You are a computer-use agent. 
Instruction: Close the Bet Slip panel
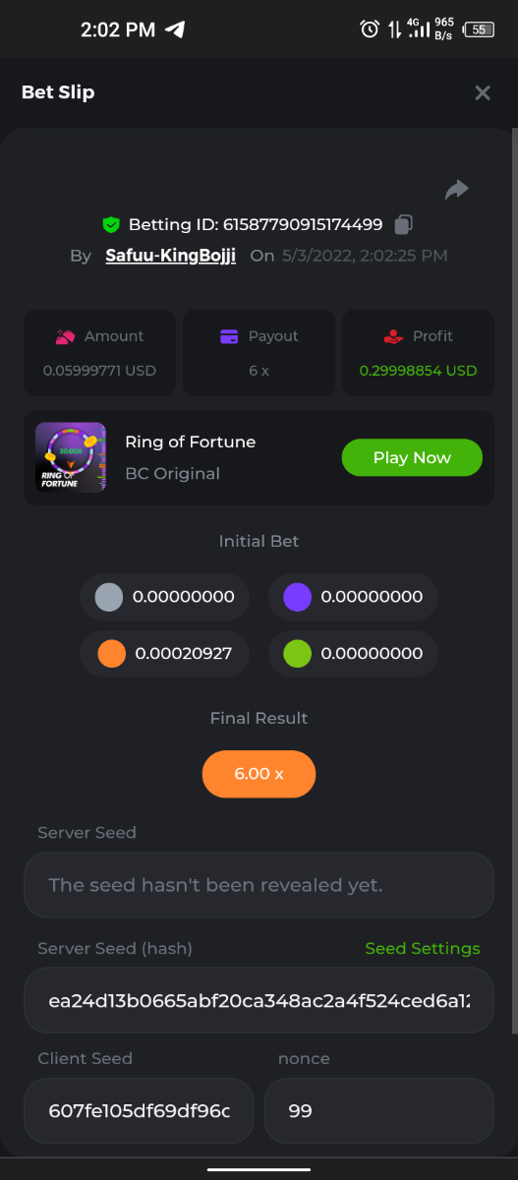click(x=483, y=92)
